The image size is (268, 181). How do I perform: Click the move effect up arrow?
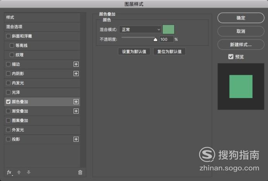click(x=19, y=172)
